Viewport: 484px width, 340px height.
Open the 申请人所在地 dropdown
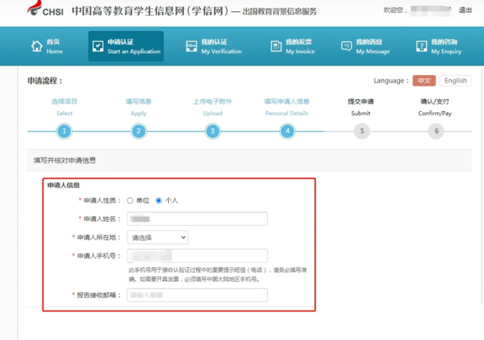click(158, 237)
